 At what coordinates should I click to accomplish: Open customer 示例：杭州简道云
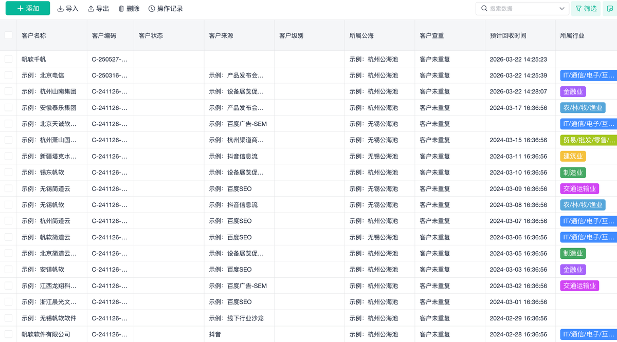pyautogui.click(x=46, y=221)
